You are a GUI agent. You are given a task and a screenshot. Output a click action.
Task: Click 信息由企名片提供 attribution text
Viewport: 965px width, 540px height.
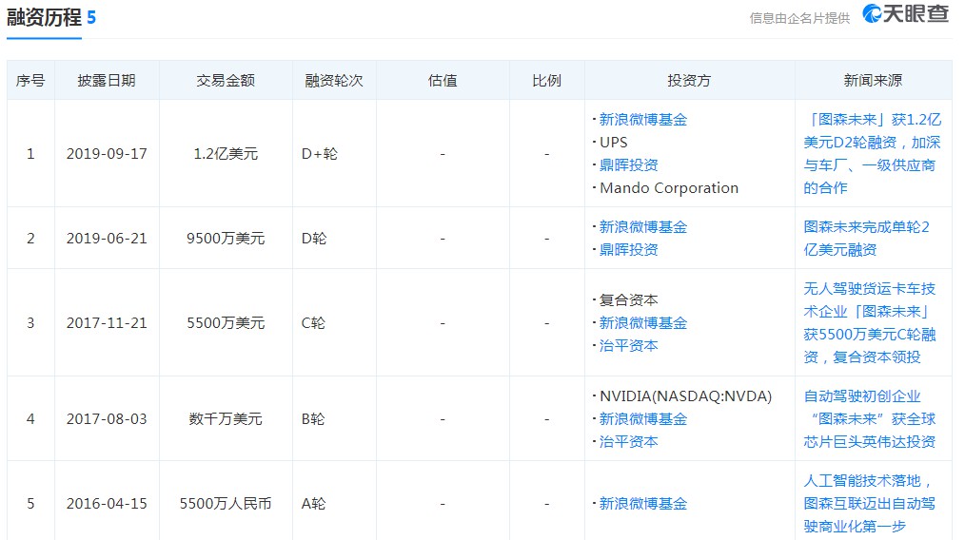tap(799, 18)
